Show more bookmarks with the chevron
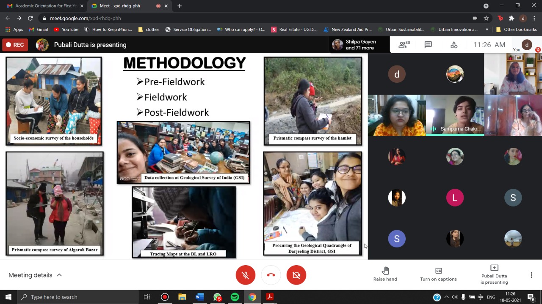The height and width of the screenshot is (304, 542). (487, 30)
